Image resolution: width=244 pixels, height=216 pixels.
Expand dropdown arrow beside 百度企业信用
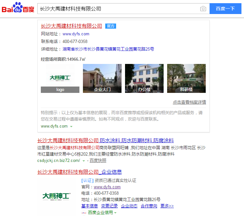[115, 213]
